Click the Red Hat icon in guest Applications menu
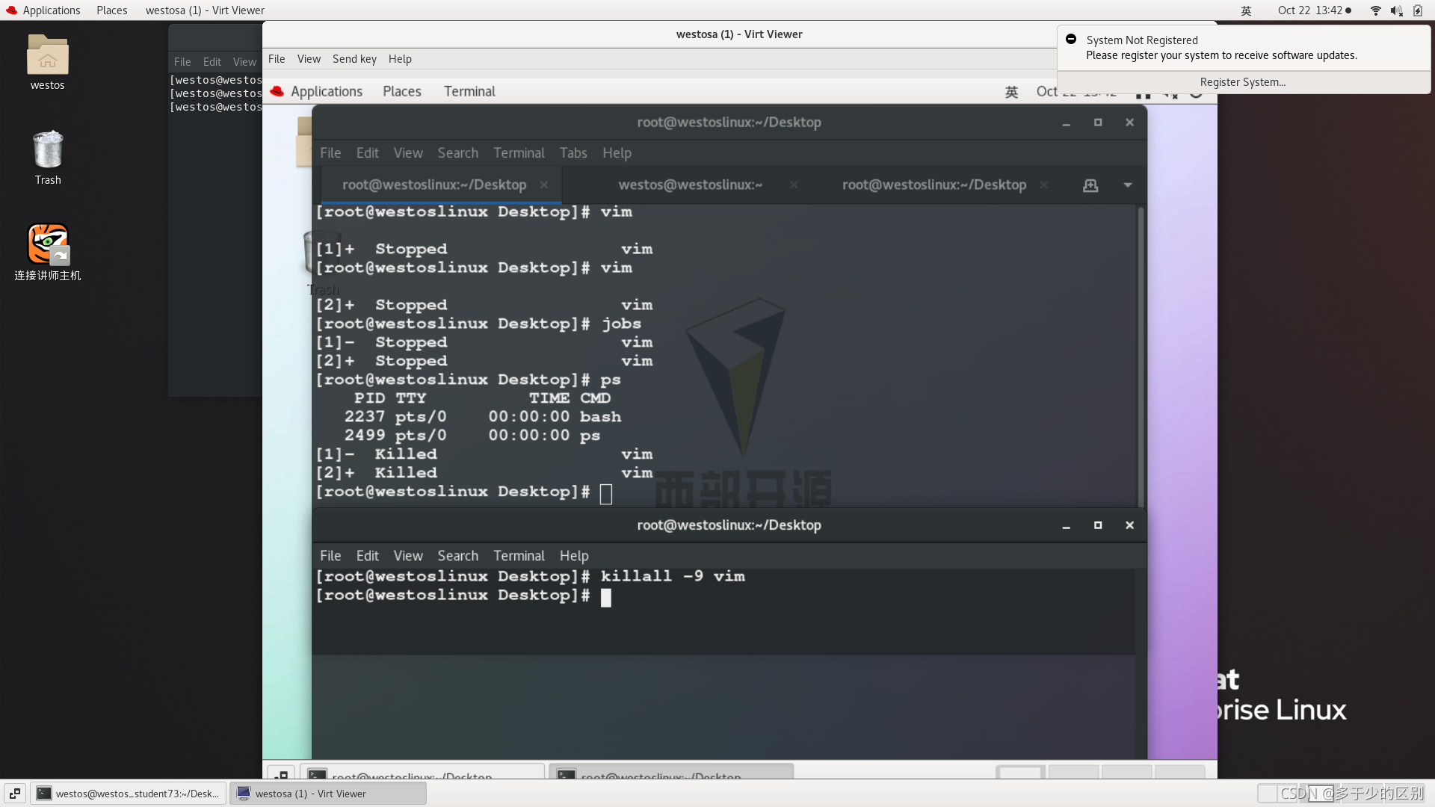 pos(277,91)
